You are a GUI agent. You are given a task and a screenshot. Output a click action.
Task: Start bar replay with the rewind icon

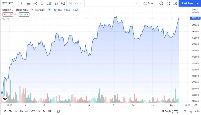[70, 3]
